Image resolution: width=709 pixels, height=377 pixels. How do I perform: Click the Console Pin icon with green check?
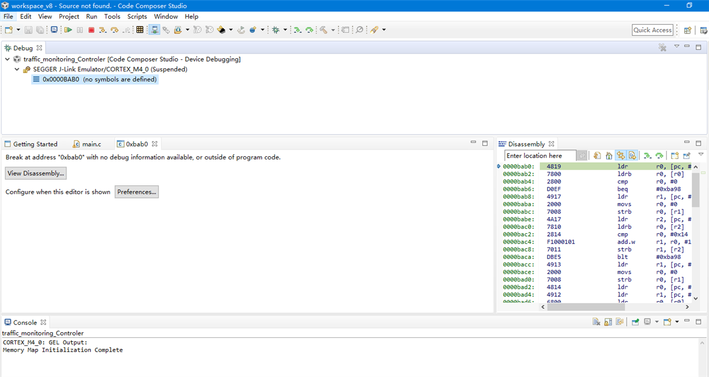(635, 322)
